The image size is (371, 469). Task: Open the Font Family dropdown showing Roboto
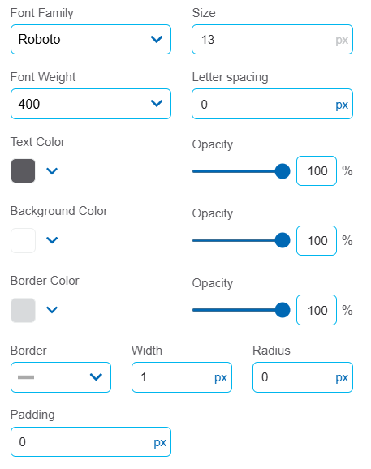pos(91,39)
